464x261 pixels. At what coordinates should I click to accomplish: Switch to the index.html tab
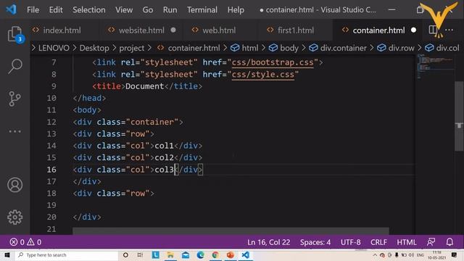[62, 30]
